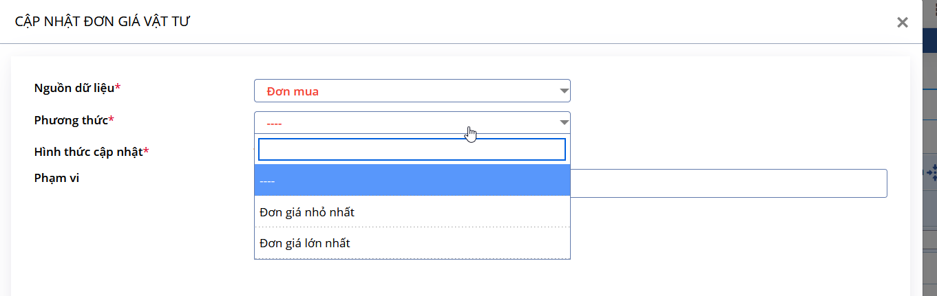
Task: Open the Đơn mua combo box
Action: point(412,91)
